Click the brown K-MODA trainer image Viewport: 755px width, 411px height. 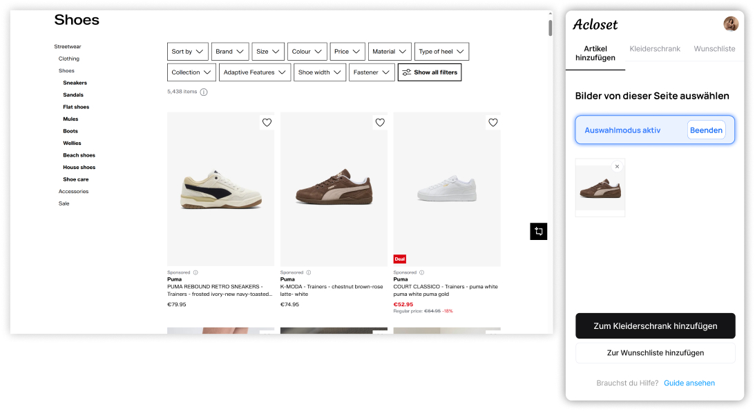[334, 190]
